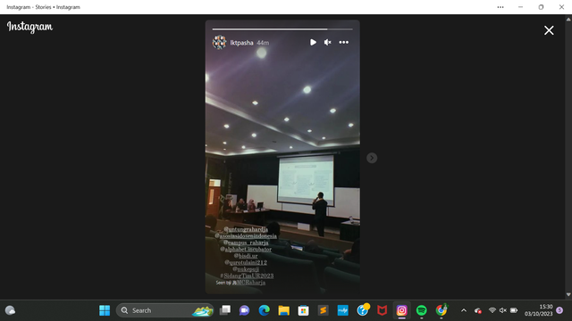Go to next story with arrow
Screen dimensions: 572x321
point(372,158)
